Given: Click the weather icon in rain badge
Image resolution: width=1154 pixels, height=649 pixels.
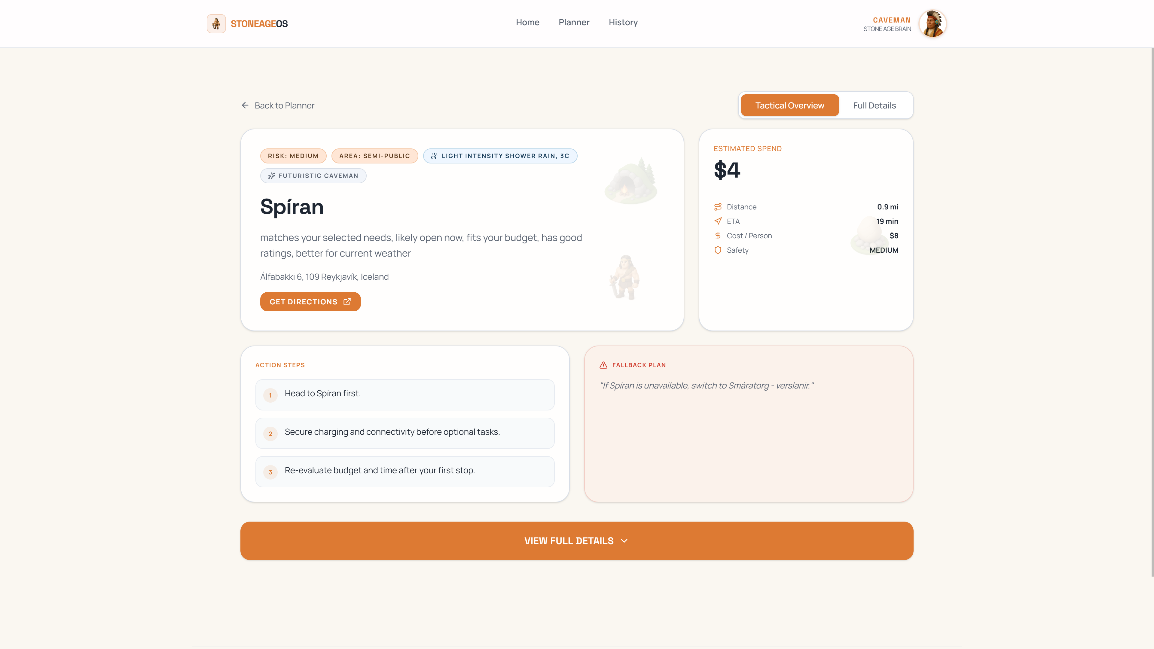Looking at the screenshot, I should [434, 156].
